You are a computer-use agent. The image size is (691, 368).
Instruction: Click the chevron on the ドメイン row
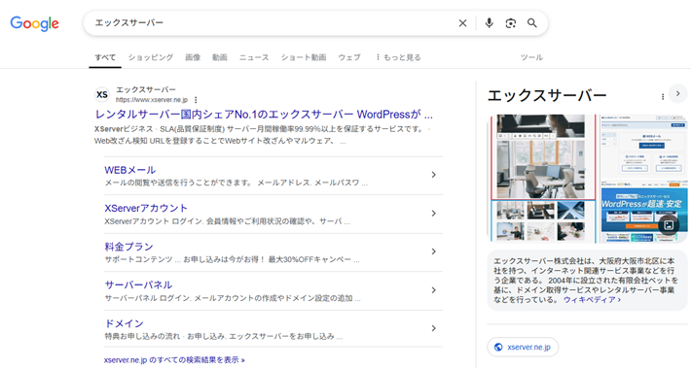[x=434, y=328]
